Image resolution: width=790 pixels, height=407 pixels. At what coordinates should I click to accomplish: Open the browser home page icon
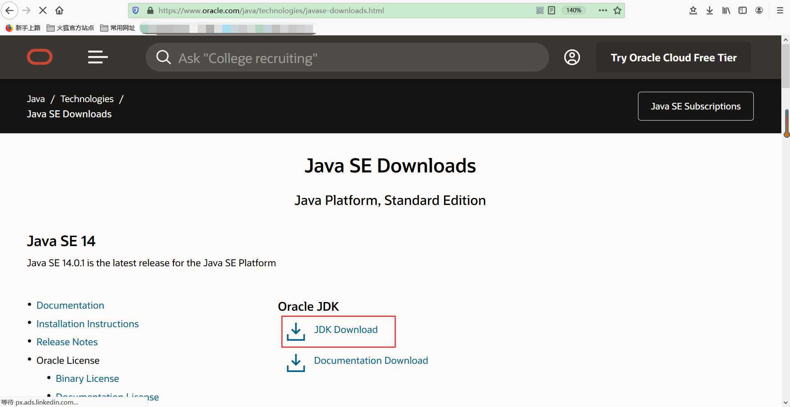click(x=59, y=10)
